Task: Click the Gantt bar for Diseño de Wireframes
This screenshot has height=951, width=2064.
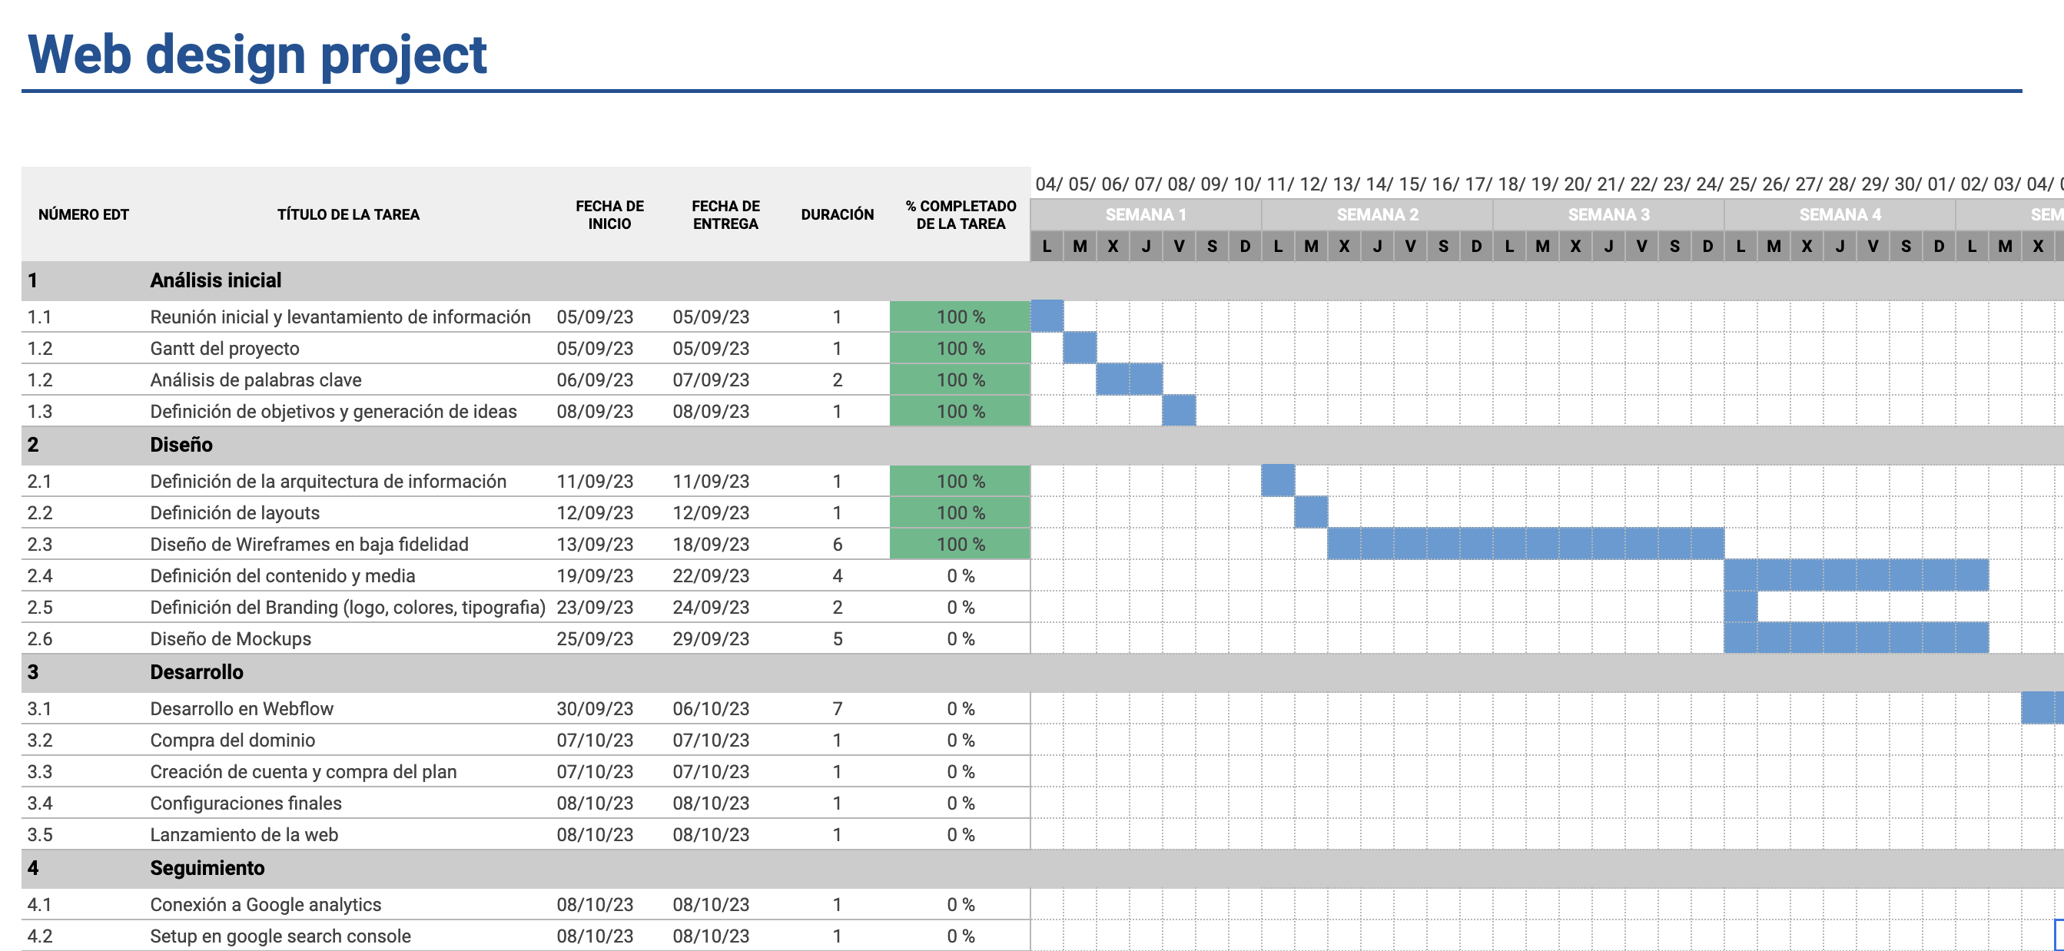Action: tap(1526, 543)
